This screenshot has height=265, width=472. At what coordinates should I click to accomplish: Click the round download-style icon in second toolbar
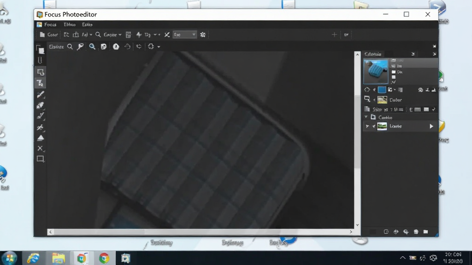[116, 46]
